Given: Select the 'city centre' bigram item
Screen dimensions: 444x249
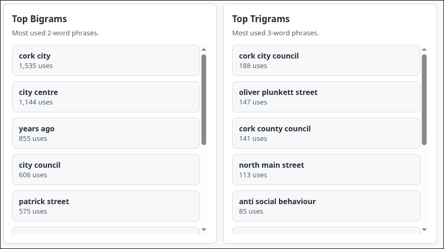Looking at the screenshot, I should (105, 97).
